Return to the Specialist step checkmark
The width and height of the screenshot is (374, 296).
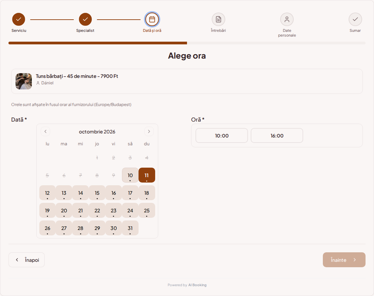[x=85, y=19]
